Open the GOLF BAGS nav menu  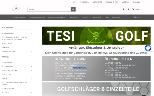(117, 17)
